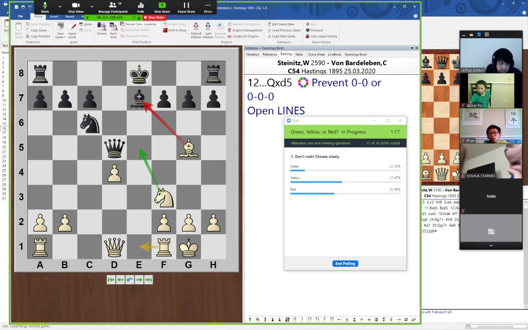
Task: Jump to the end of the game
Action: click(x=148, y=279)
